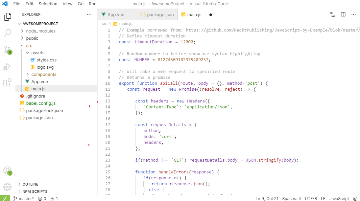Image resolution: width=360 pixels, height=201 pixels.
Task: Open the Selection menu
Action: [x=48, y=4]
